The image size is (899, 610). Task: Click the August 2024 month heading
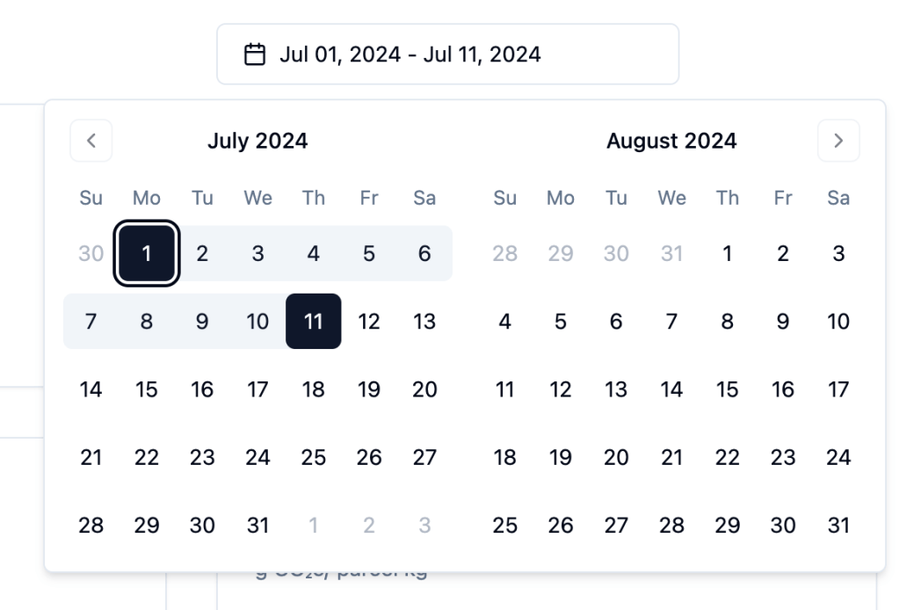click(x=671, y=141)
